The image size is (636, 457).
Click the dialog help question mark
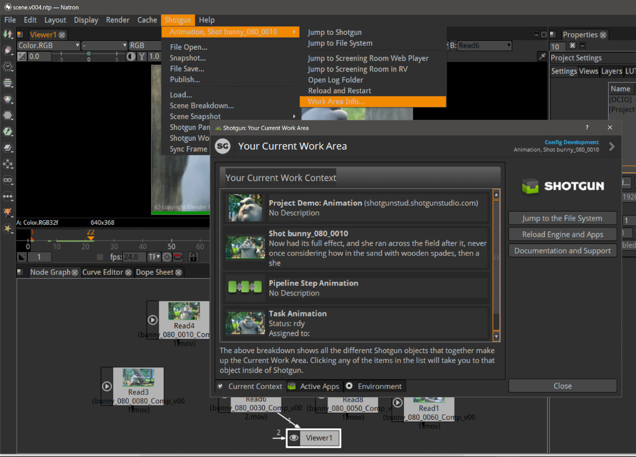pos(587,128)
